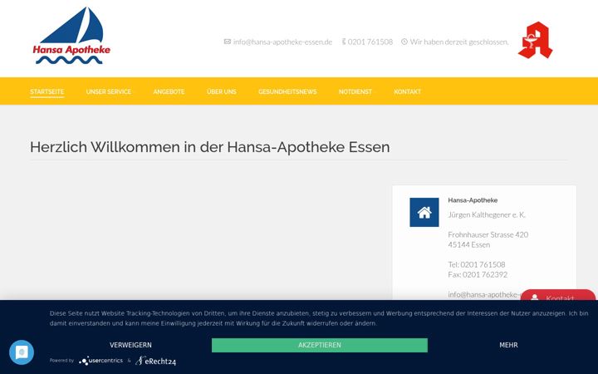The height and width of the screenshot is (374, 598).
Task: Open the Gesundheitsnews menu item
Action: click(287, 91)
